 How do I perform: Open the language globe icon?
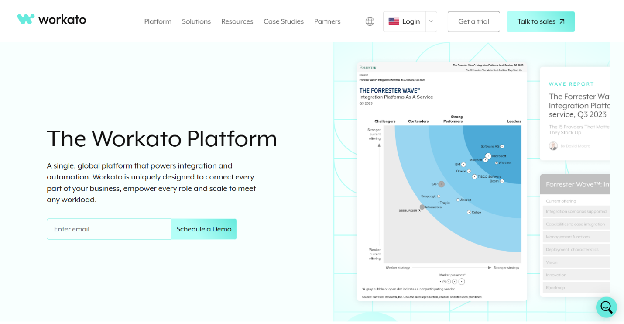[x=370, y=21]
